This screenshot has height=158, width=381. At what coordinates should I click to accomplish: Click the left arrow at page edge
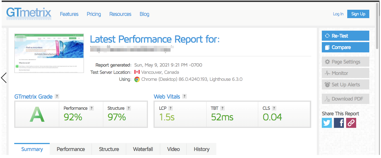(x=4, y=78)
